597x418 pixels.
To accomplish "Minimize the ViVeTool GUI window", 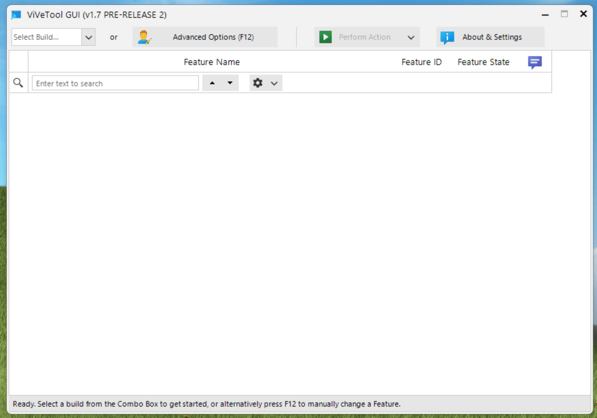I will [x=545, y=15].
